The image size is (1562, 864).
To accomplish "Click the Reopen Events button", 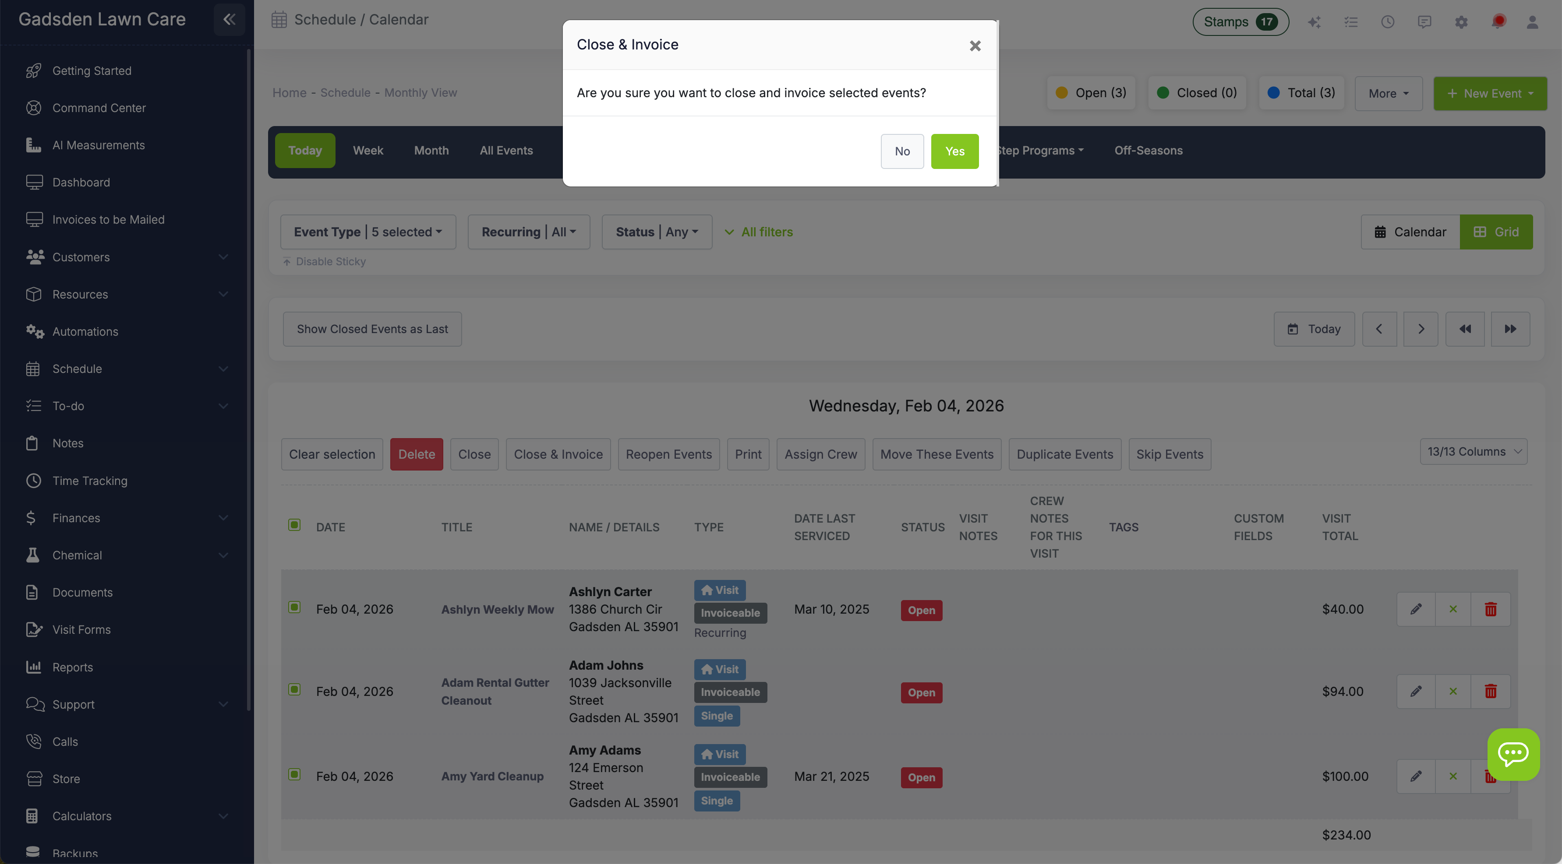I will point(668,454).
